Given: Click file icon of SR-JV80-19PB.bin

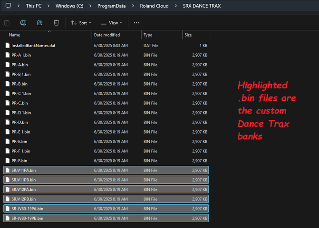Looking at the screenshot, I should tap(8, 218).
